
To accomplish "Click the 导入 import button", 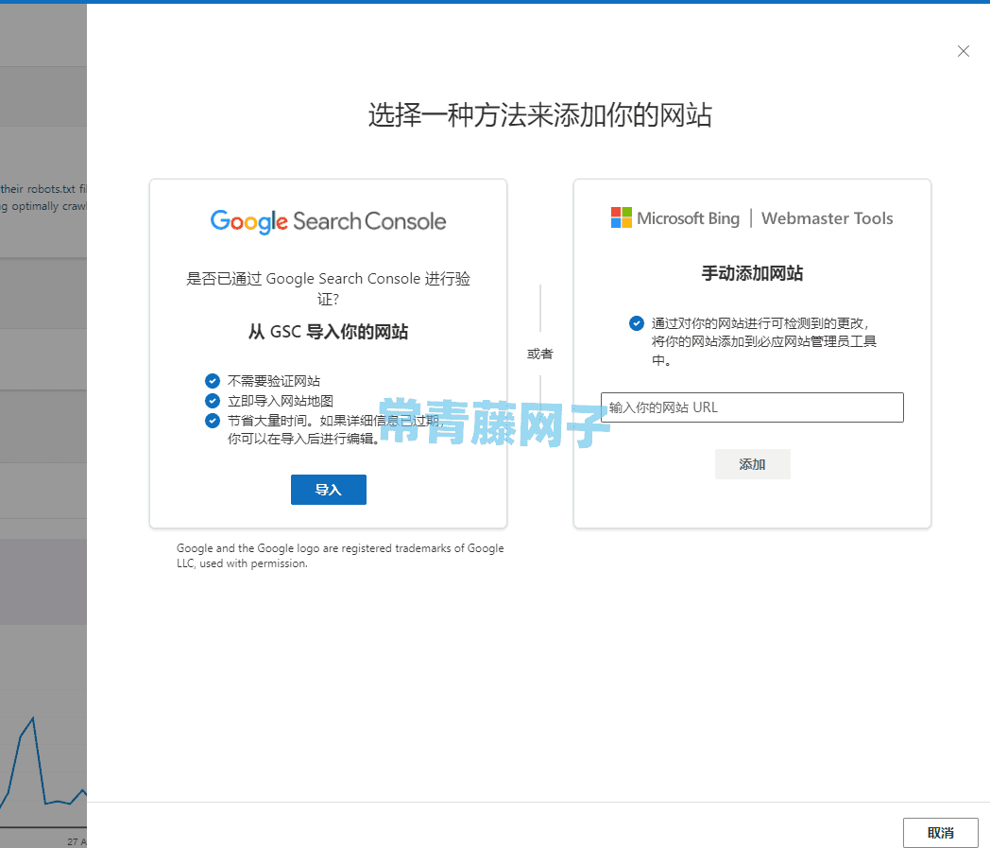I will point(329,490).
